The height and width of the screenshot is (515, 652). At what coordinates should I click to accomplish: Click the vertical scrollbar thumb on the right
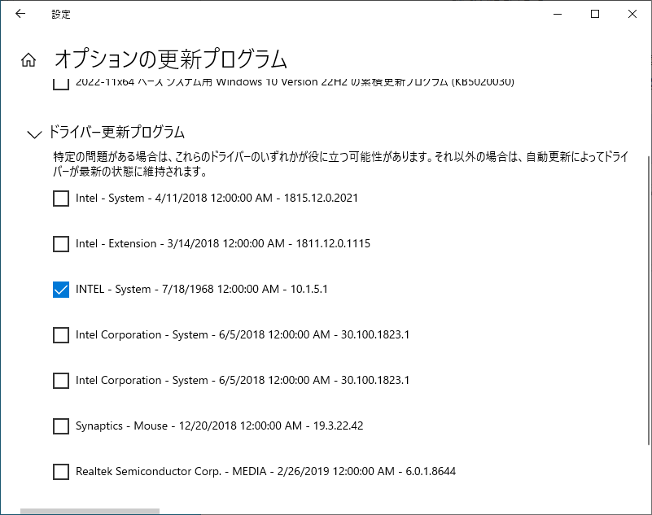coord(648,301)
